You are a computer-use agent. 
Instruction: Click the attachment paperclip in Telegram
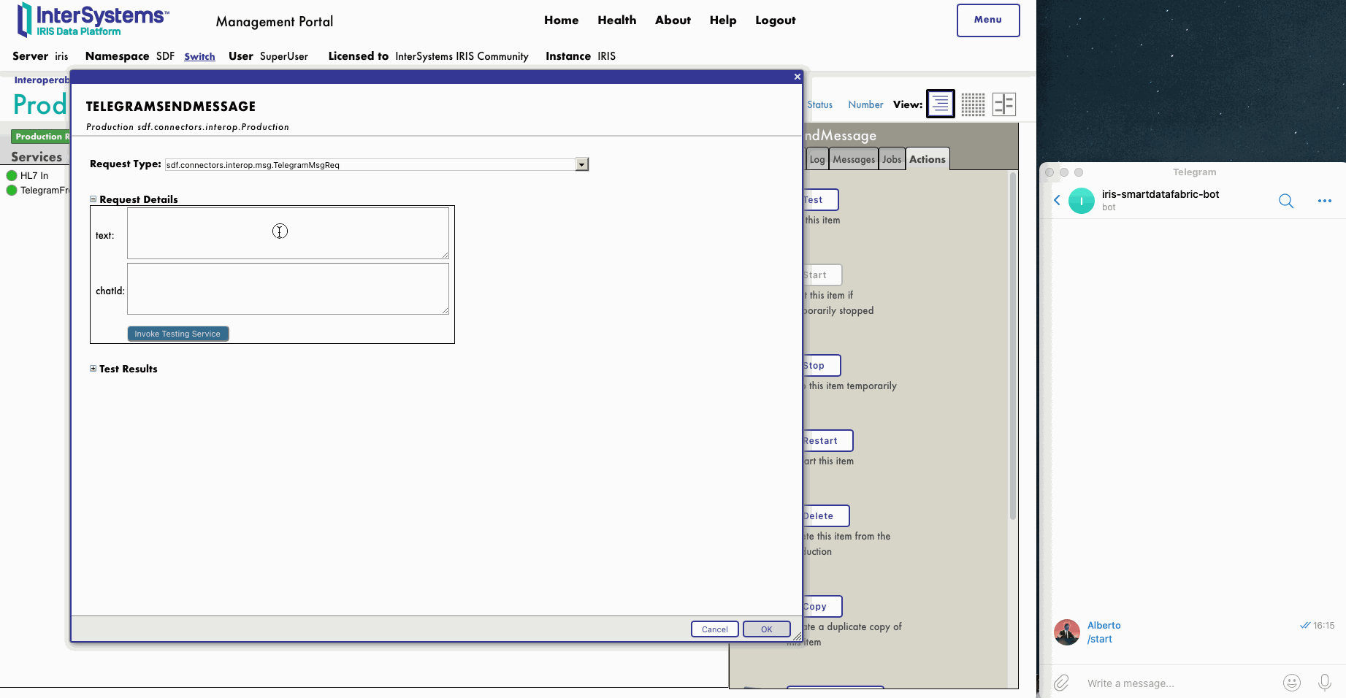coord(1061,683)
